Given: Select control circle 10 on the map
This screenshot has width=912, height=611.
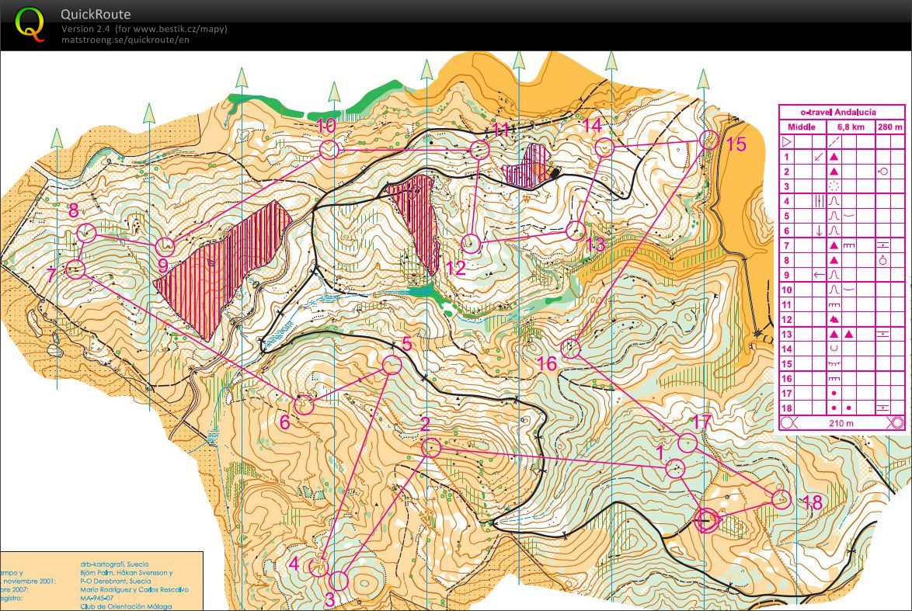Looking at the screenshot, I should pyautogui.click(x=329, y=150).
